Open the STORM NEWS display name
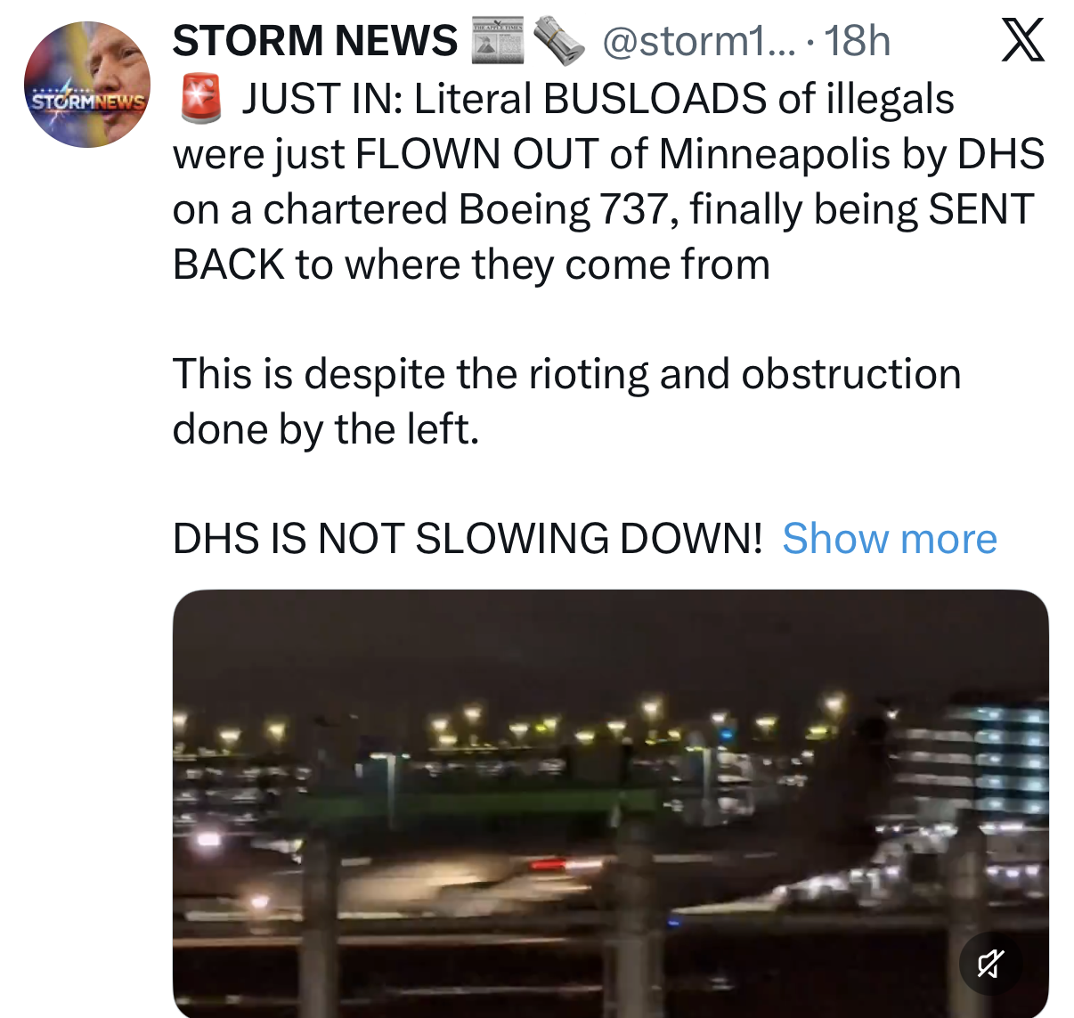 pos(314,41)
